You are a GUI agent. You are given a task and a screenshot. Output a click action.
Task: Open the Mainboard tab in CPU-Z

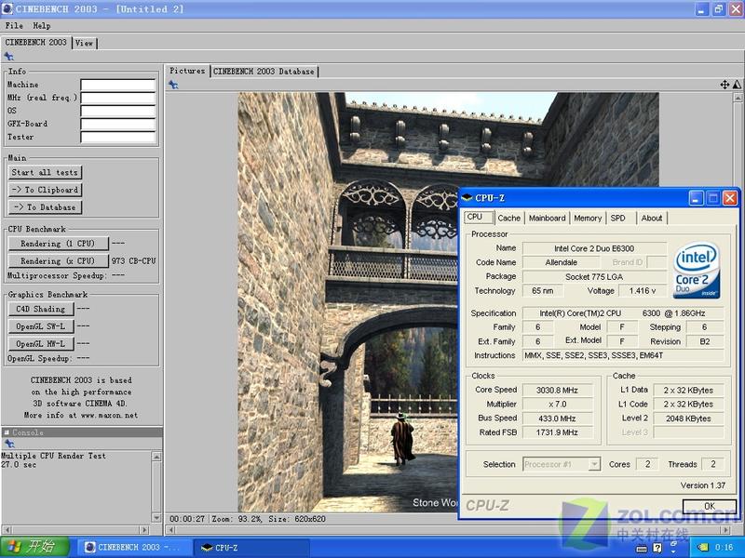coord(547,219)
